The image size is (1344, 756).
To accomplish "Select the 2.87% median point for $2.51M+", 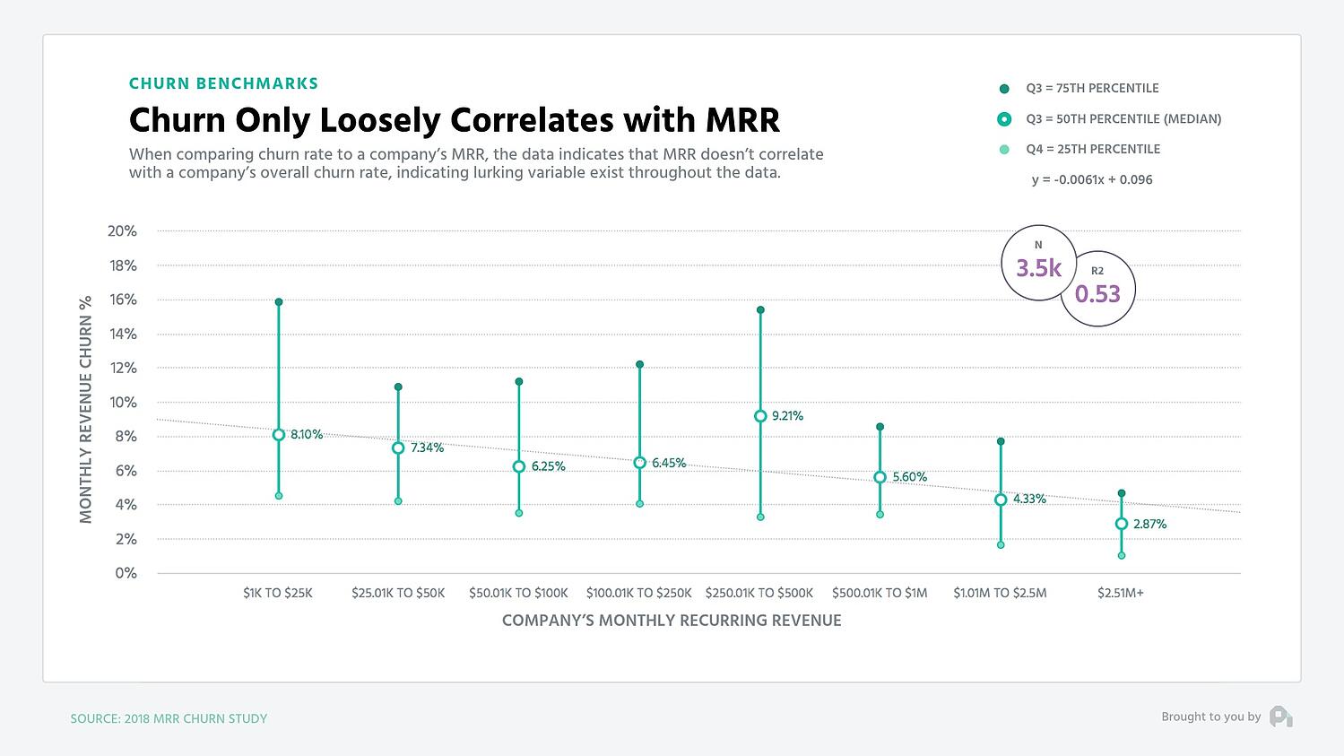I will 1121,524.
